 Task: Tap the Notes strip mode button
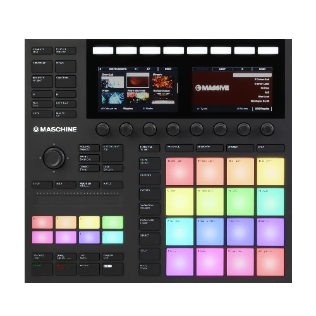click(112, 185)
